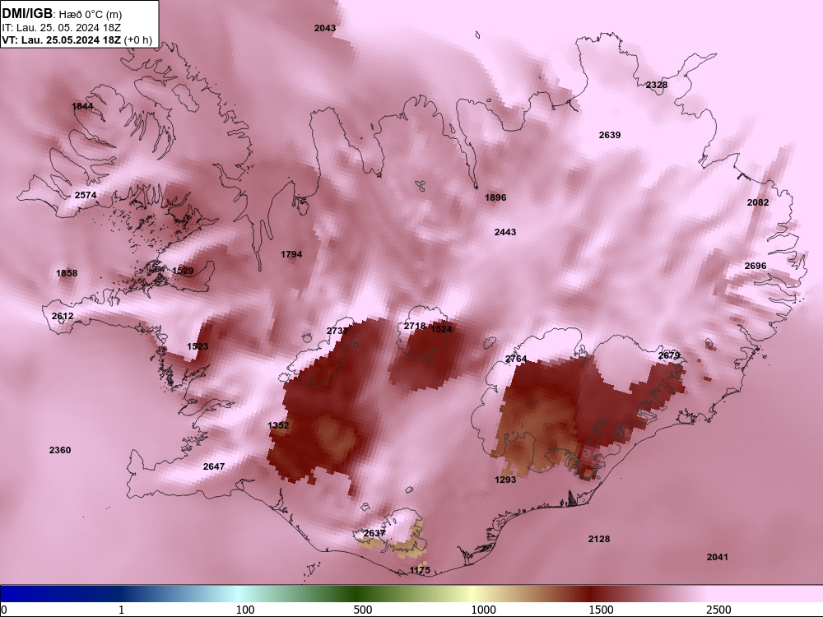Image resolution: width=823 pixels, height=617 pixels.
Task: Click the 1352 height label
Action: click(x=278, y=425)
